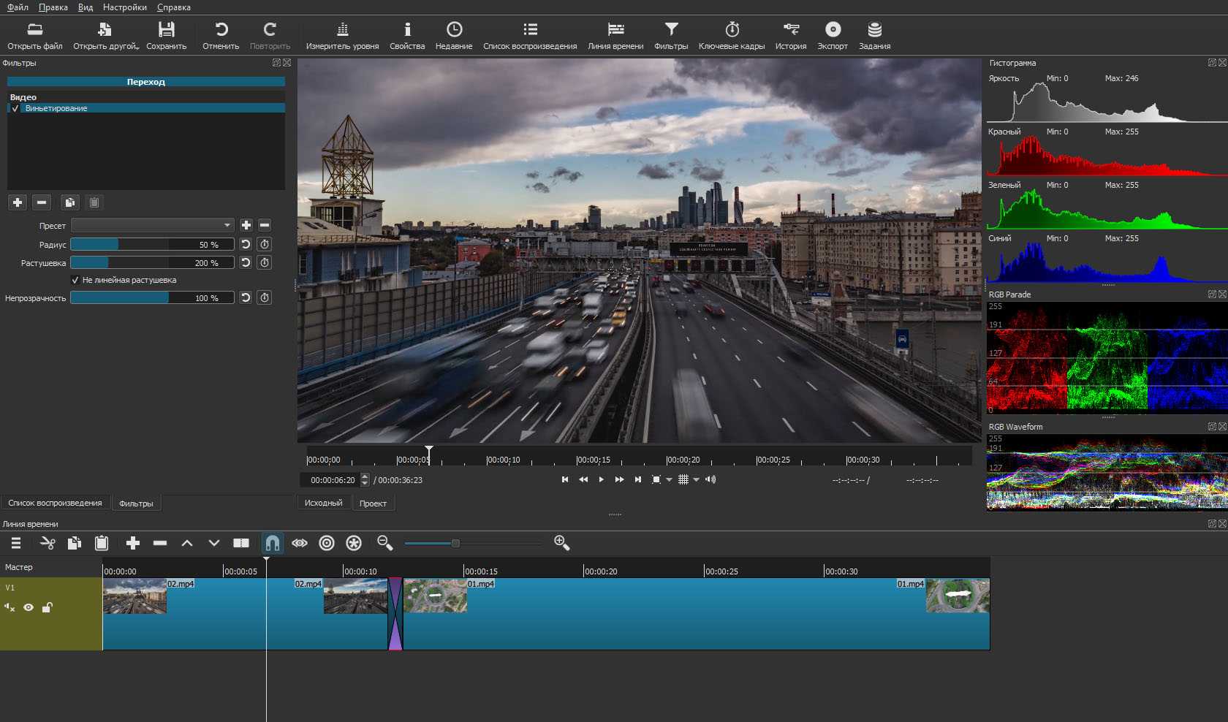This screenshot has width=1228, height=722.
Task: Open Фильтры toolbar icon
Action: point(671,29)
